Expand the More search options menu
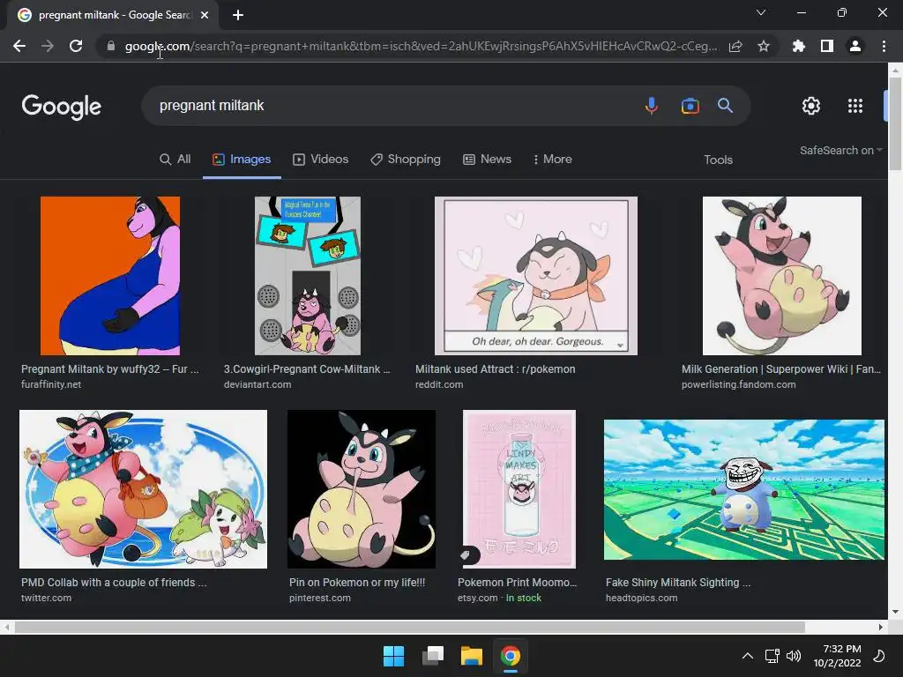Screen dimensions: 903x677 552,160
